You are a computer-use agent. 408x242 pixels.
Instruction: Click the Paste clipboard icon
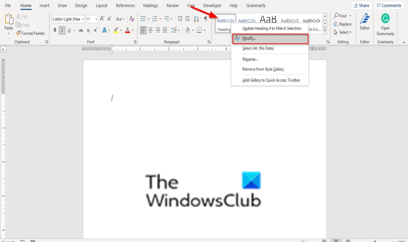(x=9, y=19)
